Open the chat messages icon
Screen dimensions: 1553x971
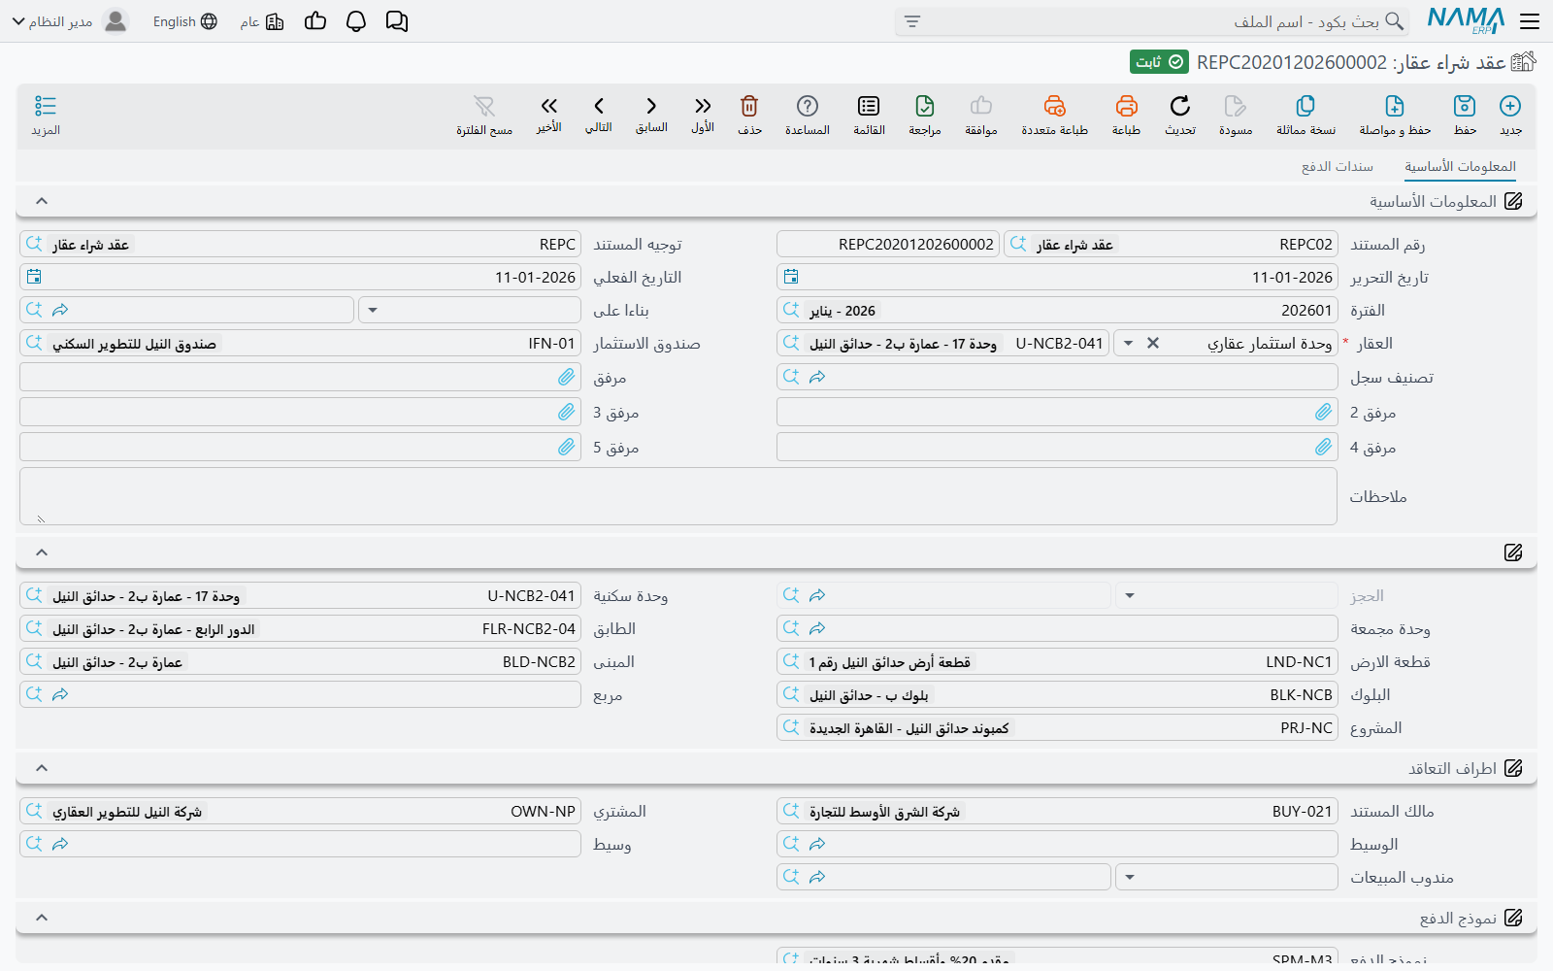click(397, 21)
